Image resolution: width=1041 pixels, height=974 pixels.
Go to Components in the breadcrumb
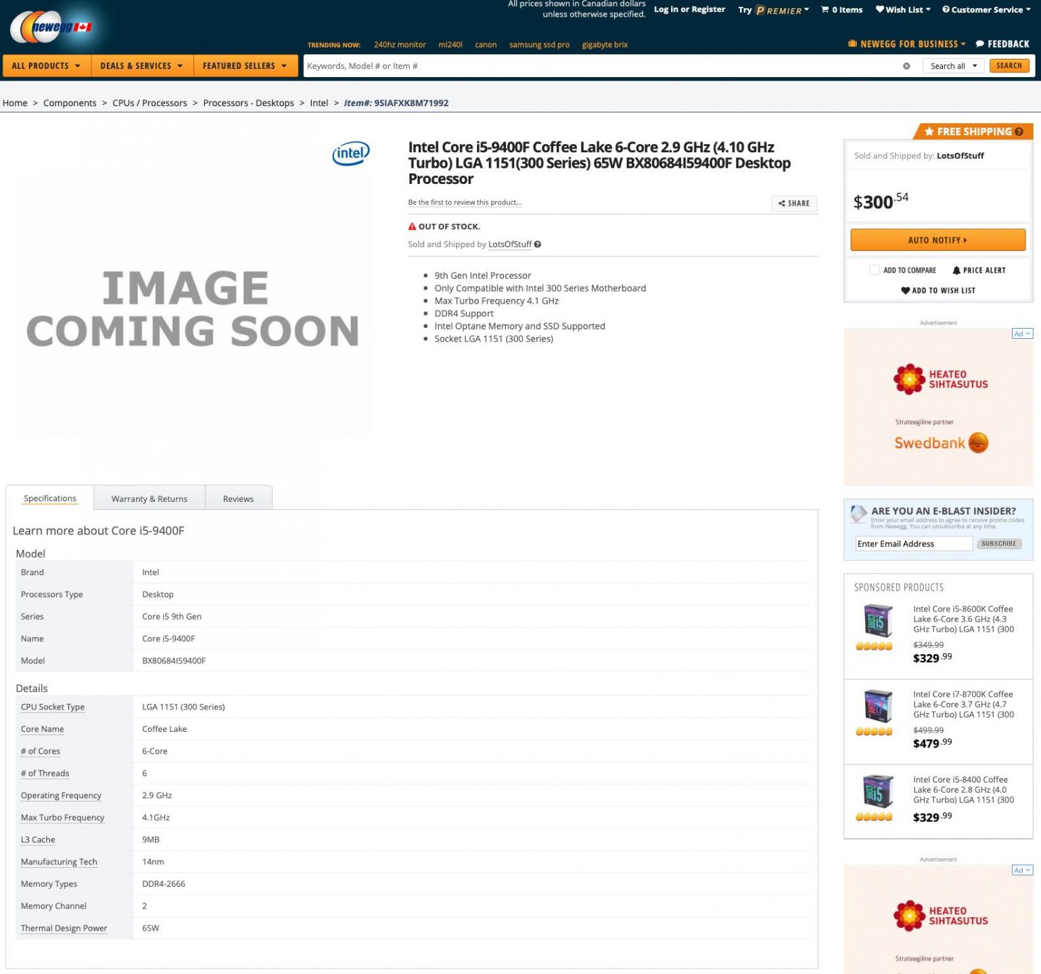(x=70, y=103)
